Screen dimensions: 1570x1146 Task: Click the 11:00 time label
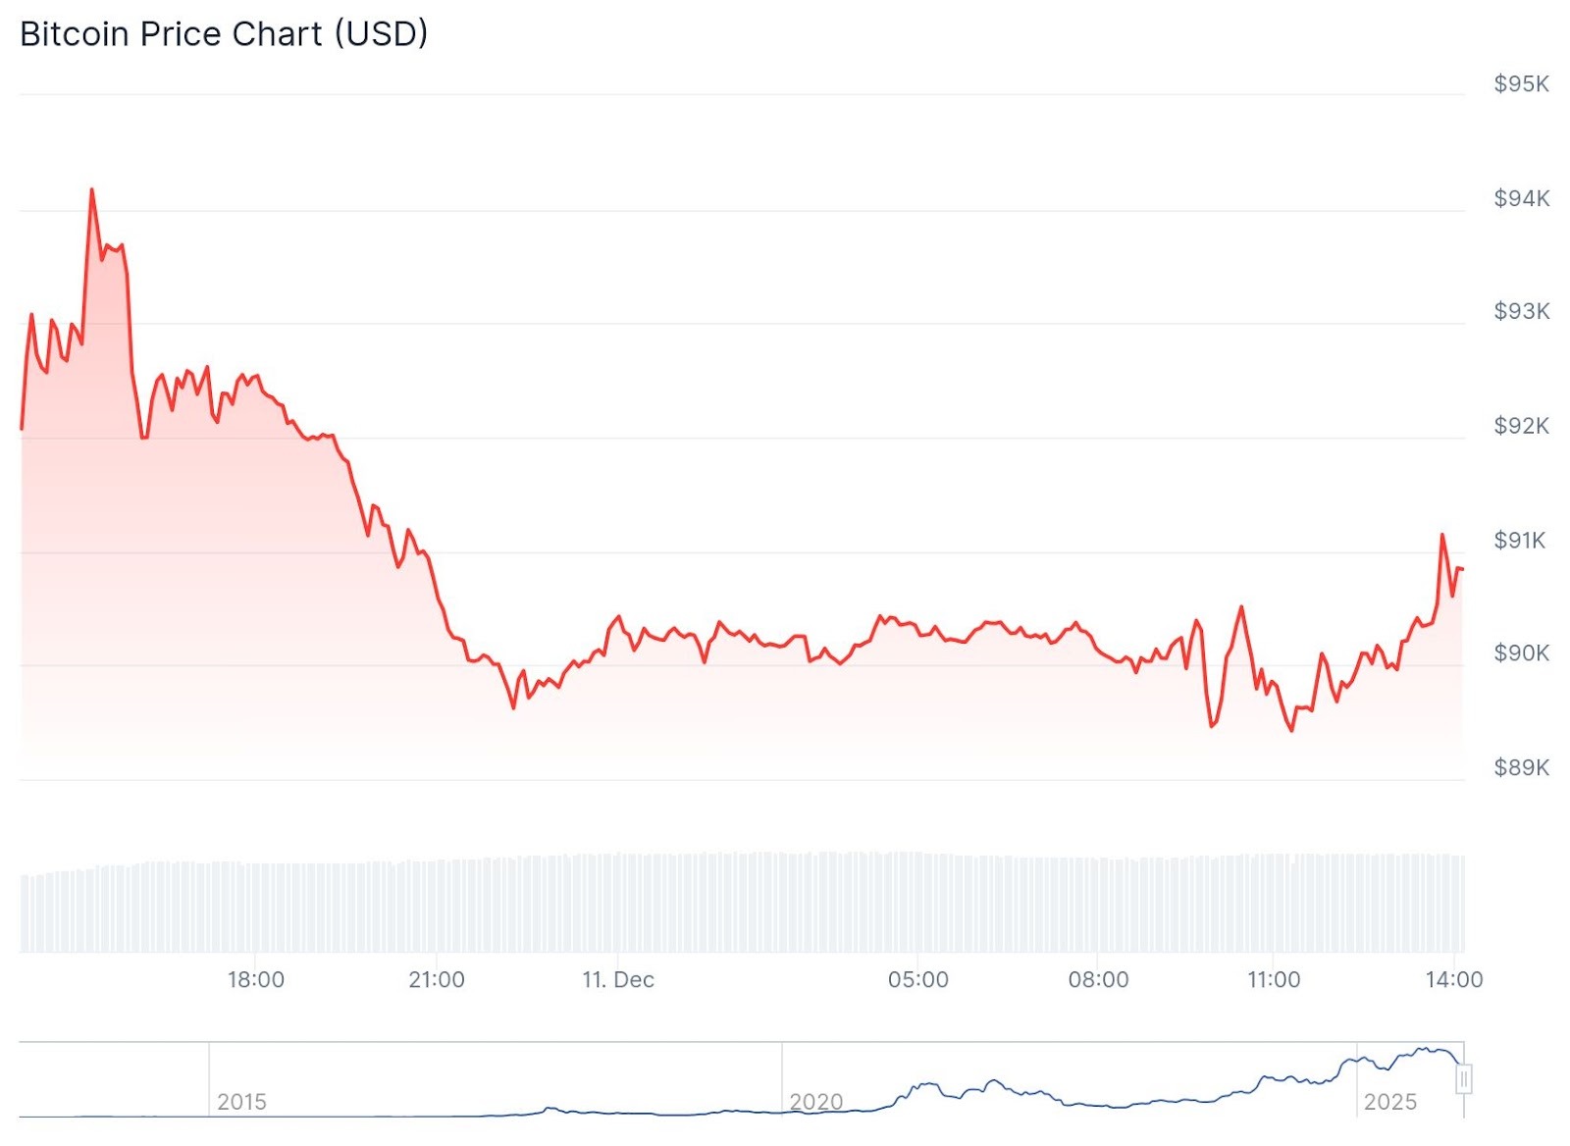[1274, 979]
